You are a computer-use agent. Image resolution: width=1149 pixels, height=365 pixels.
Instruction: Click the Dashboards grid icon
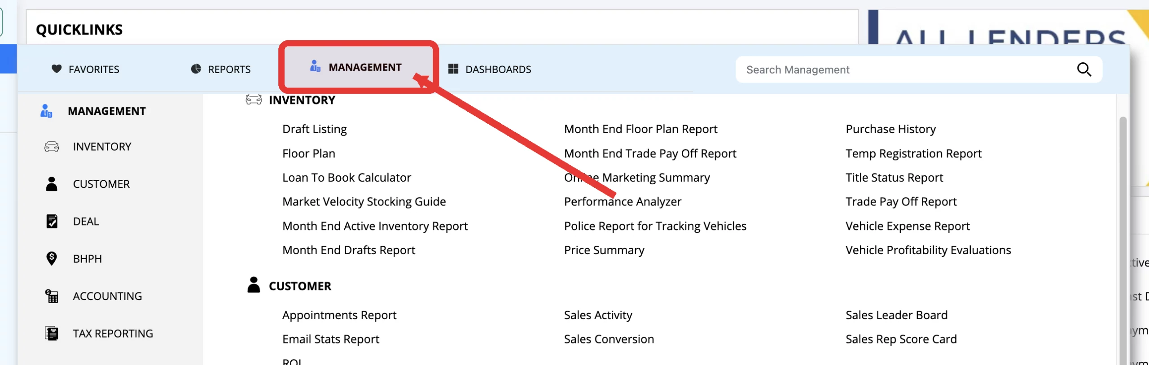[453, 69]
